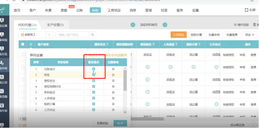Open the 操作视频 link
This screenshot has width=259, height=128.
[241, 25]
